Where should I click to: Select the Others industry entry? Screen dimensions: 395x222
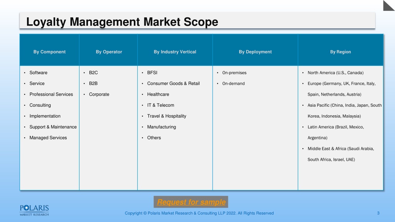[154, 138]
